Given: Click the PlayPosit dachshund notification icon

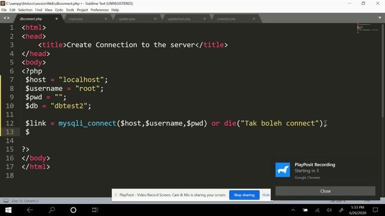Looking at the screenshot, I should pos(282,170).
